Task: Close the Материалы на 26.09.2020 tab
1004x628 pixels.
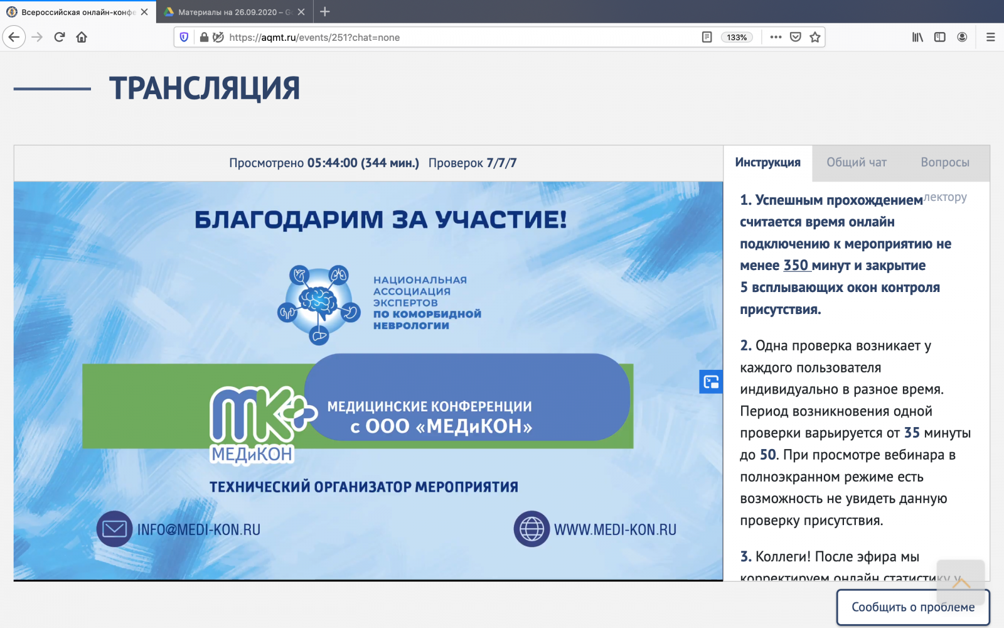Action: [x=301, y=12]
